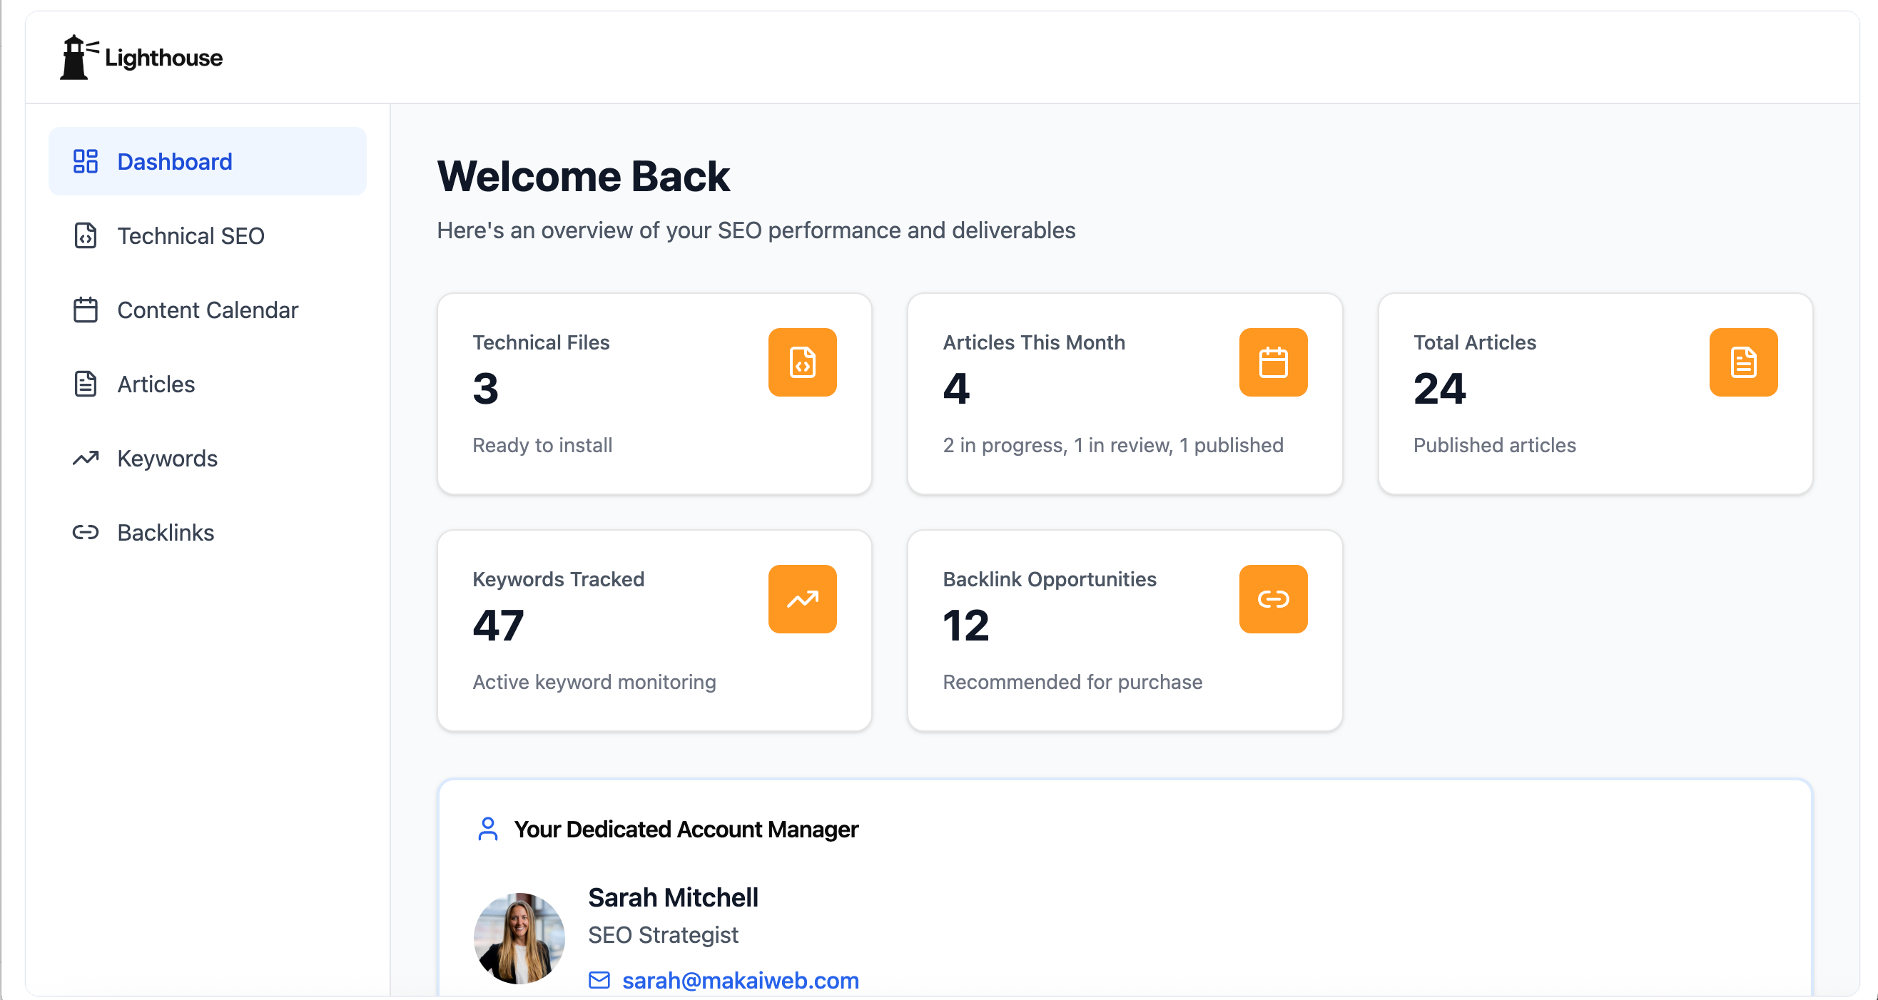Click the orange trending arrow icon on Keywords Tracked
Image resolution: width=1878 pixels, height=1000 pixels.
click(802, 599)
